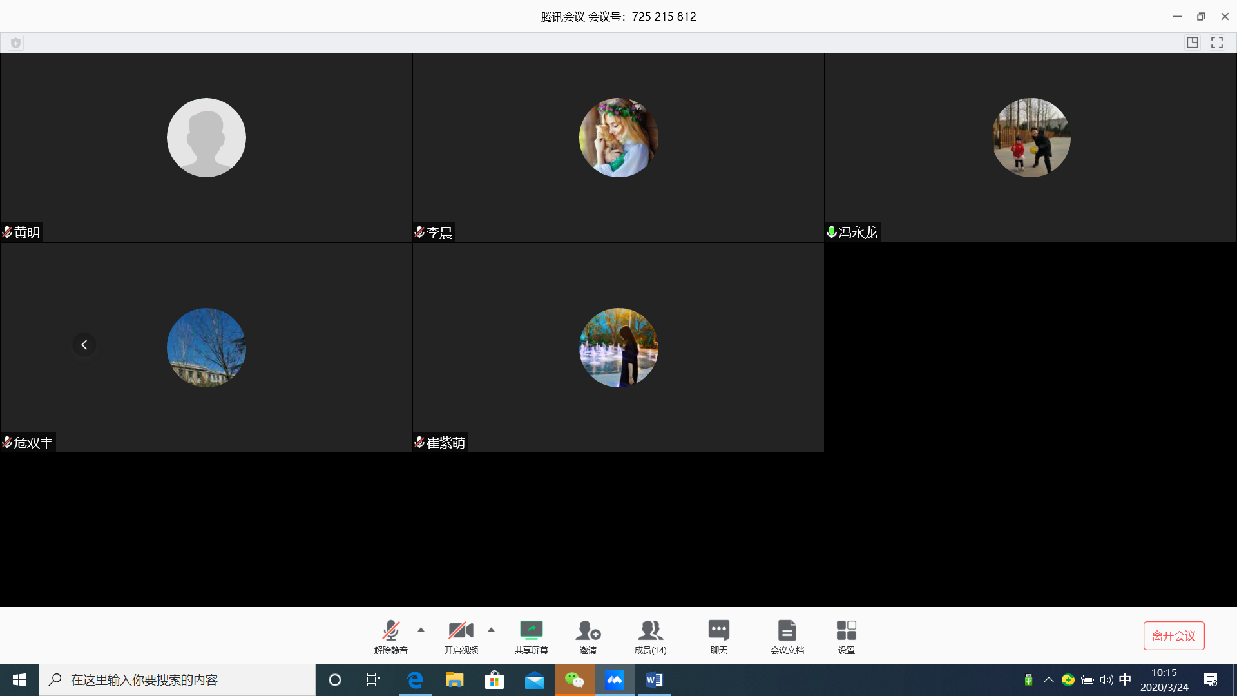
Task: Click the meeting info shield icon
Action: (16, 43)
